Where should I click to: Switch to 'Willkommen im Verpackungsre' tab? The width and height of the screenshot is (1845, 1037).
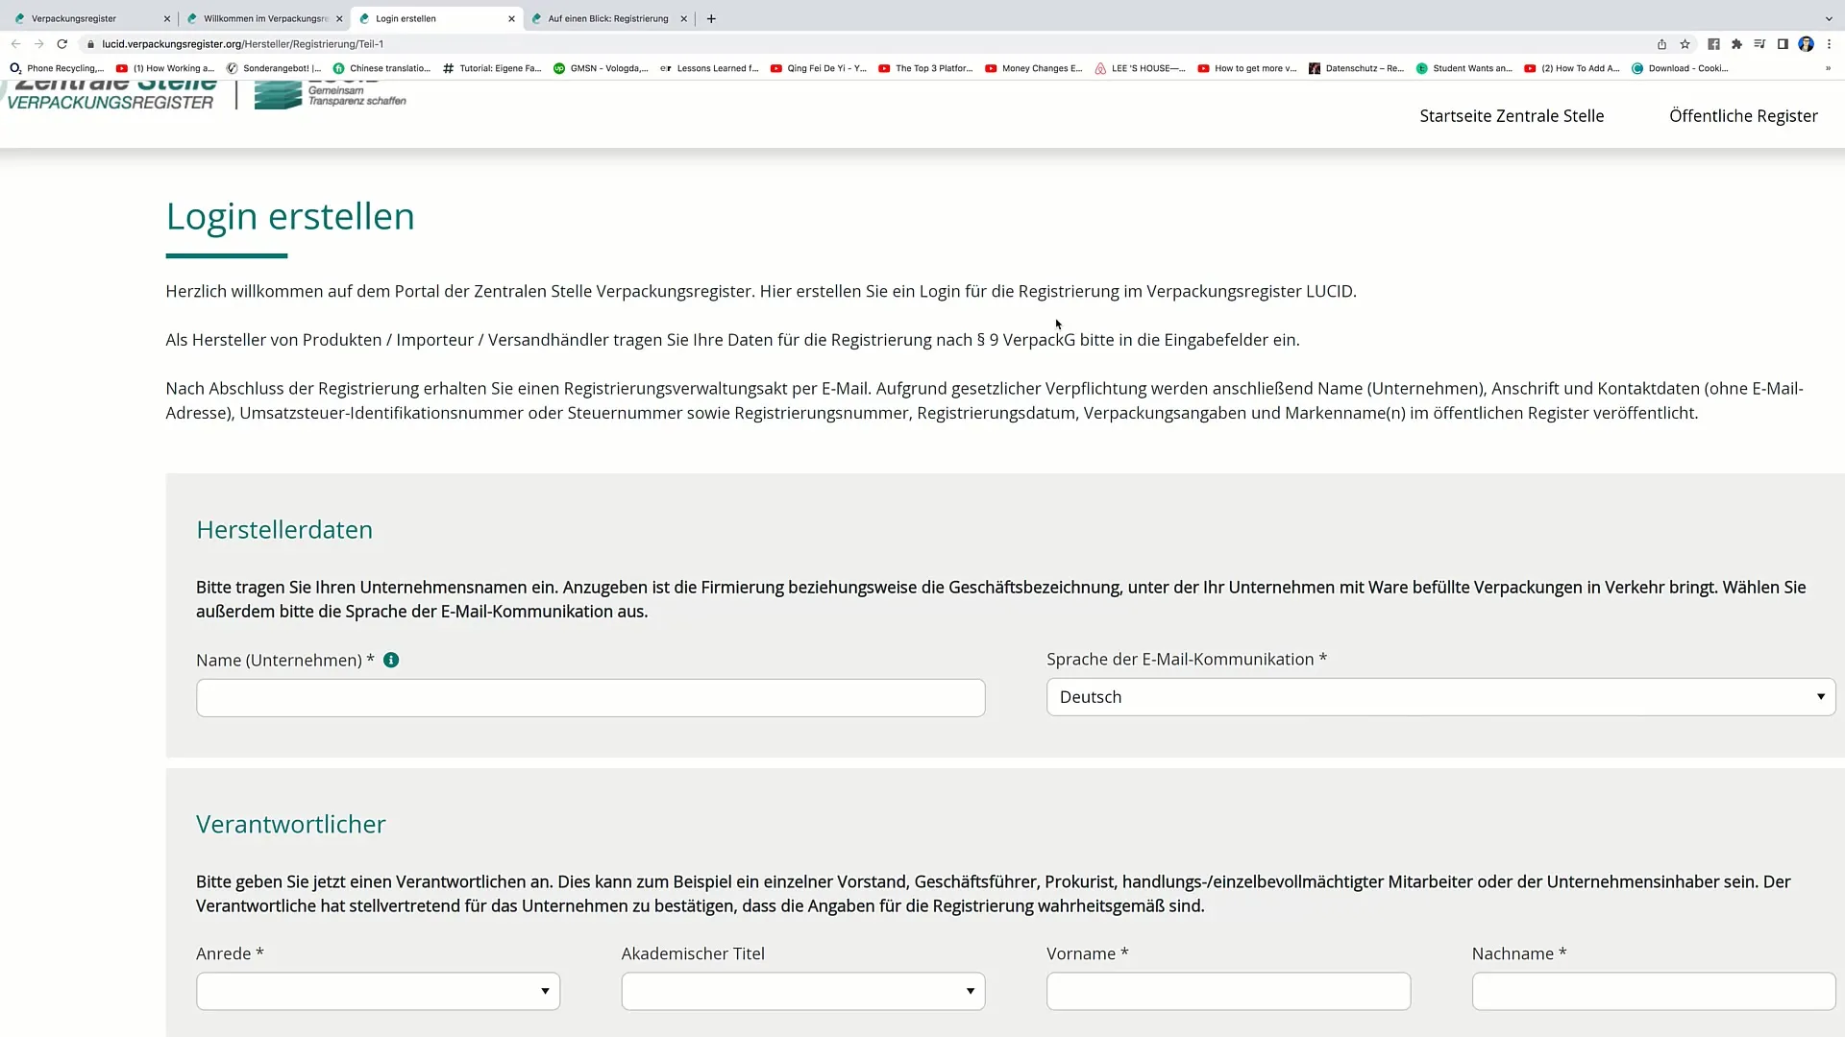265,18
